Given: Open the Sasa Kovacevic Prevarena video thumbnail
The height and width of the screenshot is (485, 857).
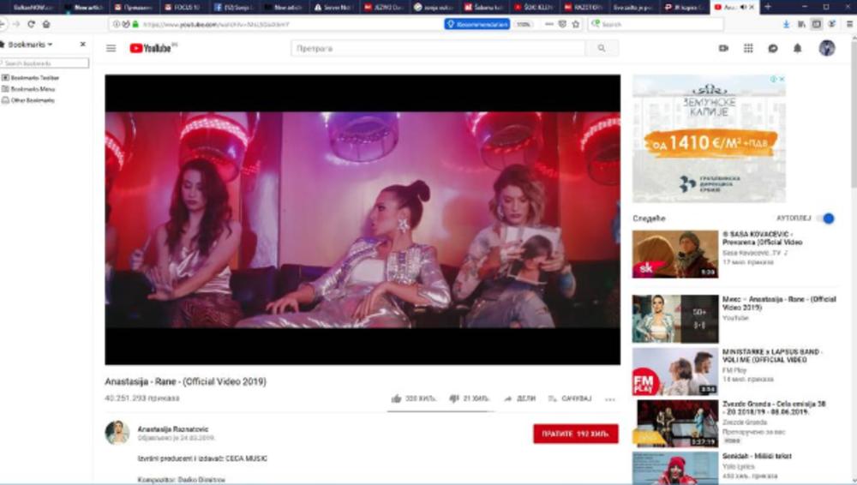Looking at the screenshot, I should tap(675, 254).
